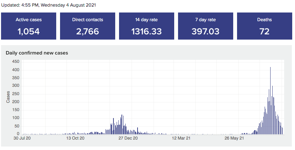Click the 50 y-axis value

click(x=17, y=126)
